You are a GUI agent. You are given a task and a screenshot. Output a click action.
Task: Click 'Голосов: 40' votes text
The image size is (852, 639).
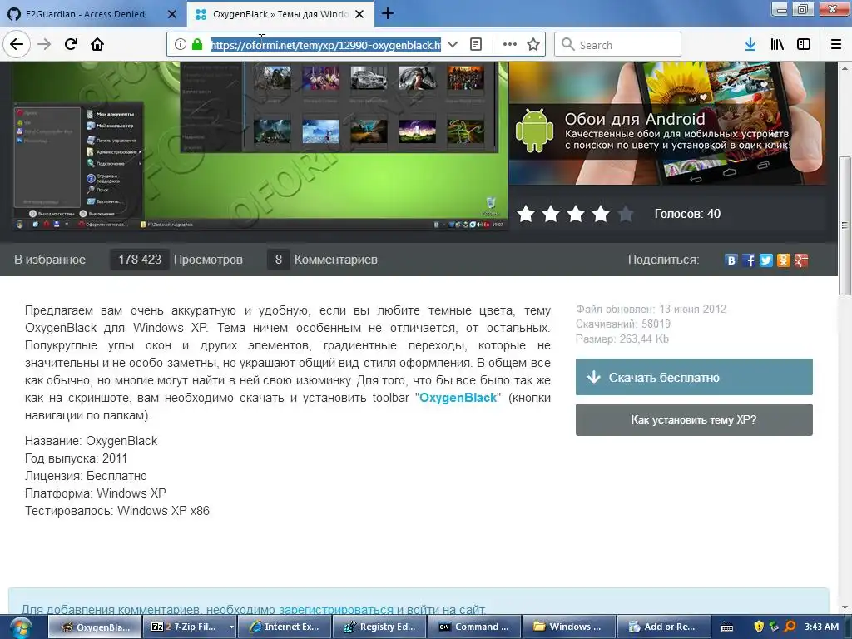[x=687, y=214]
